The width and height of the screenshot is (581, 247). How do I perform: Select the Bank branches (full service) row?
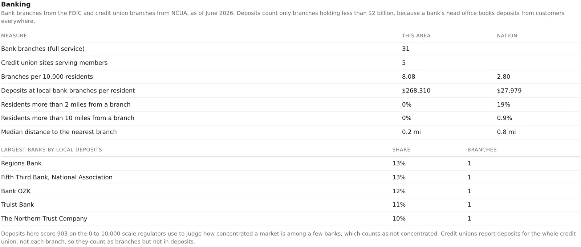290,49
